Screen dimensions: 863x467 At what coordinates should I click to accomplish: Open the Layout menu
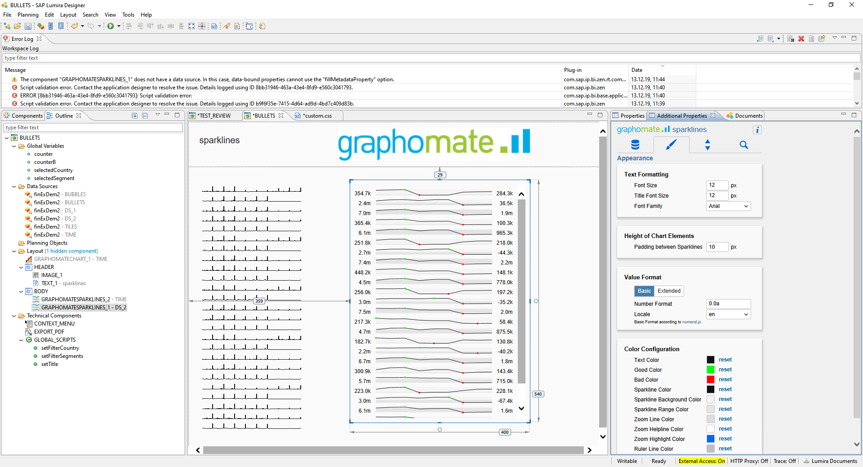68,15
